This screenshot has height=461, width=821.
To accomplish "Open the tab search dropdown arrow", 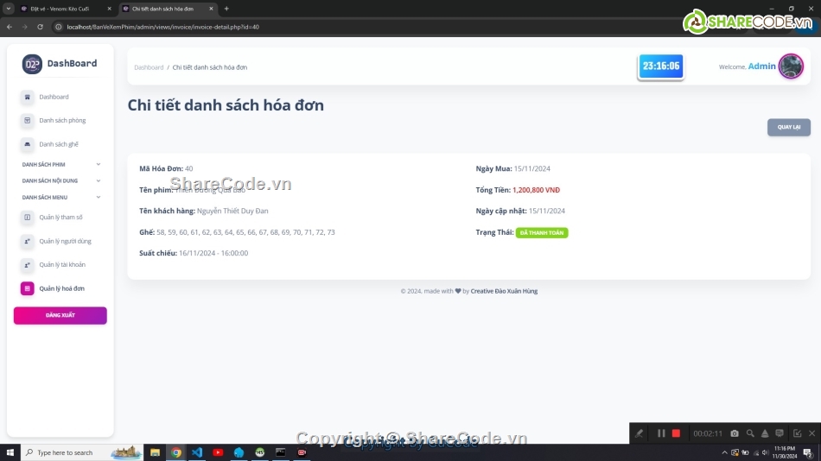I will [x=9, y=9].
